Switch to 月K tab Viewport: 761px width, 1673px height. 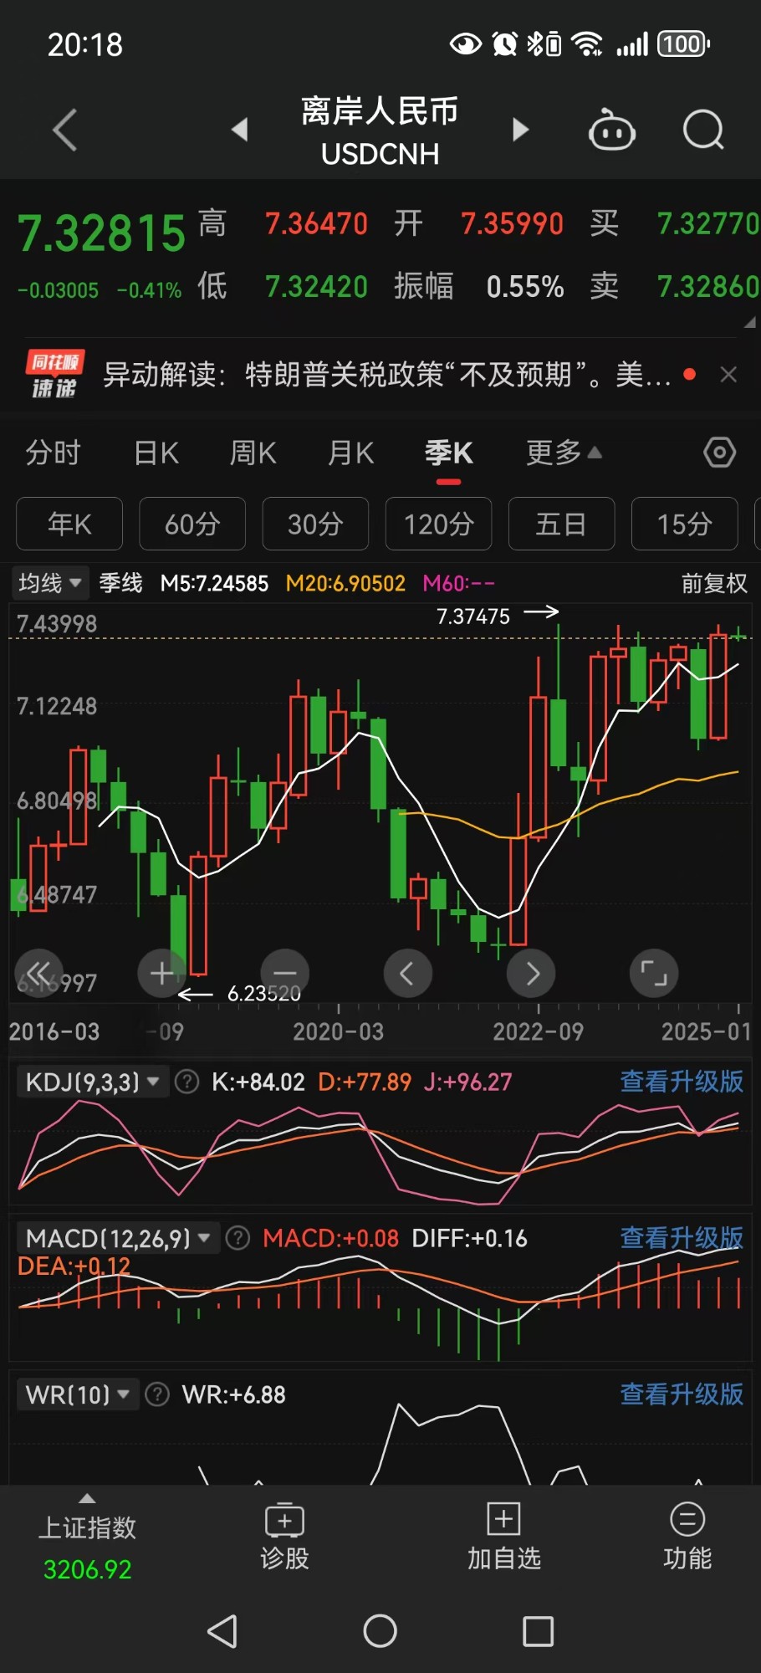click(350, 453)
